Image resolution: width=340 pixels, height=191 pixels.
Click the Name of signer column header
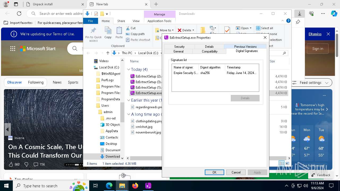click(x=185, y=67)
